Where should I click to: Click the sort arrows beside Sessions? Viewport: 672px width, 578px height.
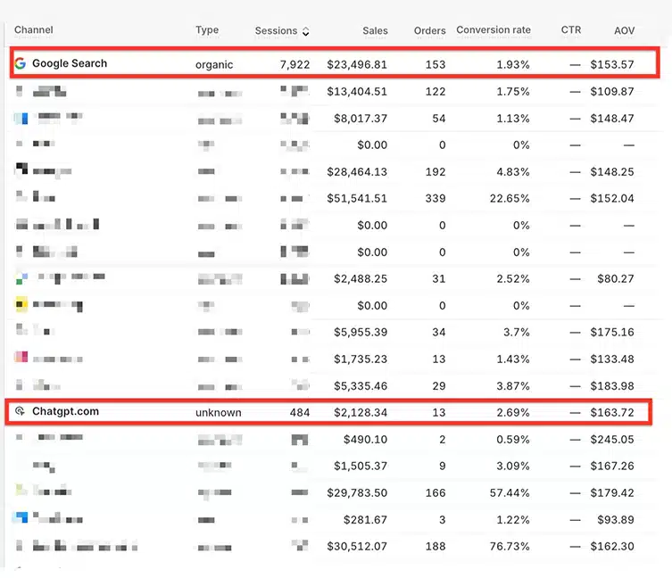tap(306, 31)
